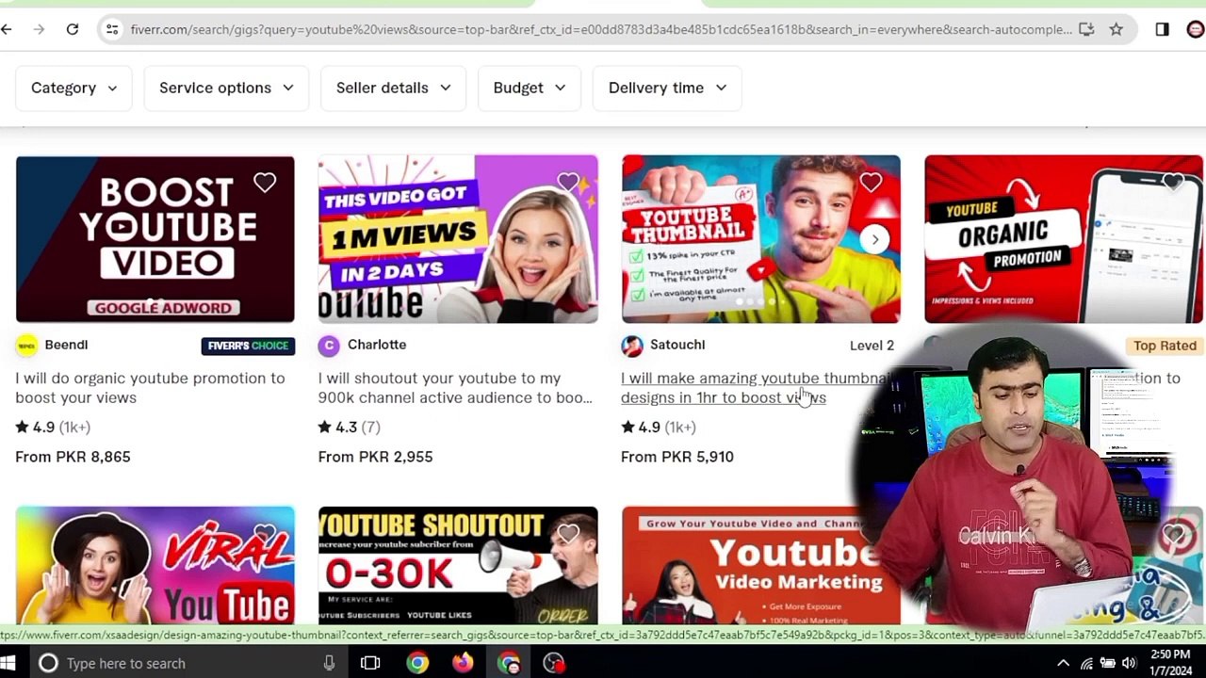View site information icon in address bar
This screenshot has height=678, width=1206.
click(x=112, y=29)
